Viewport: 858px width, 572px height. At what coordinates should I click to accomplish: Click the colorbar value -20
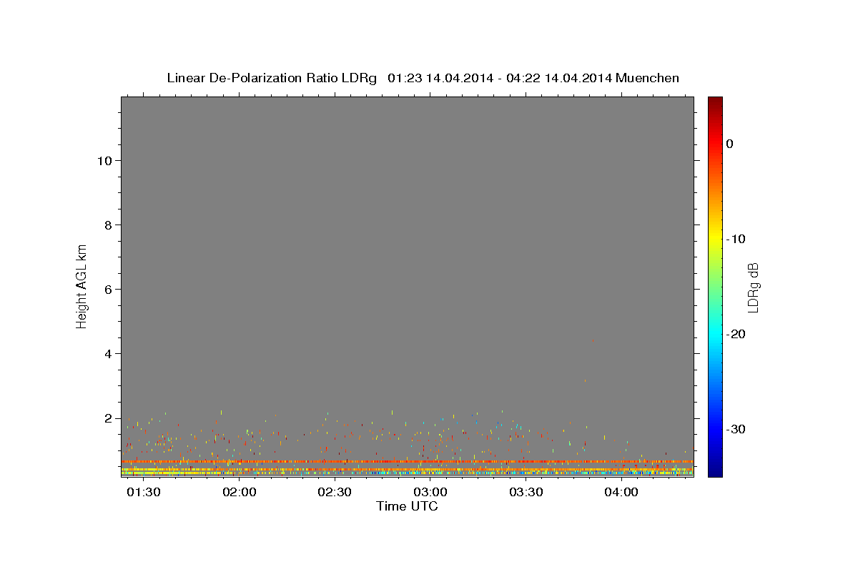click(736, 334)
